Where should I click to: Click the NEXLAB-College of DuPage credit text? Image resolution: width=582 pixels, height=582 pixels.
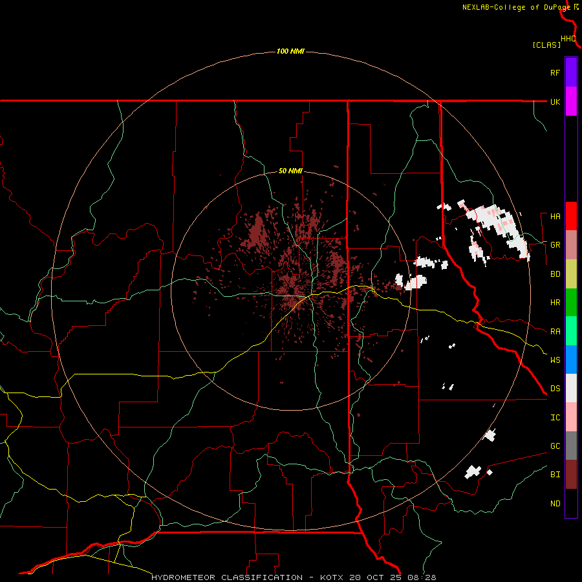(x=516, y=7)
